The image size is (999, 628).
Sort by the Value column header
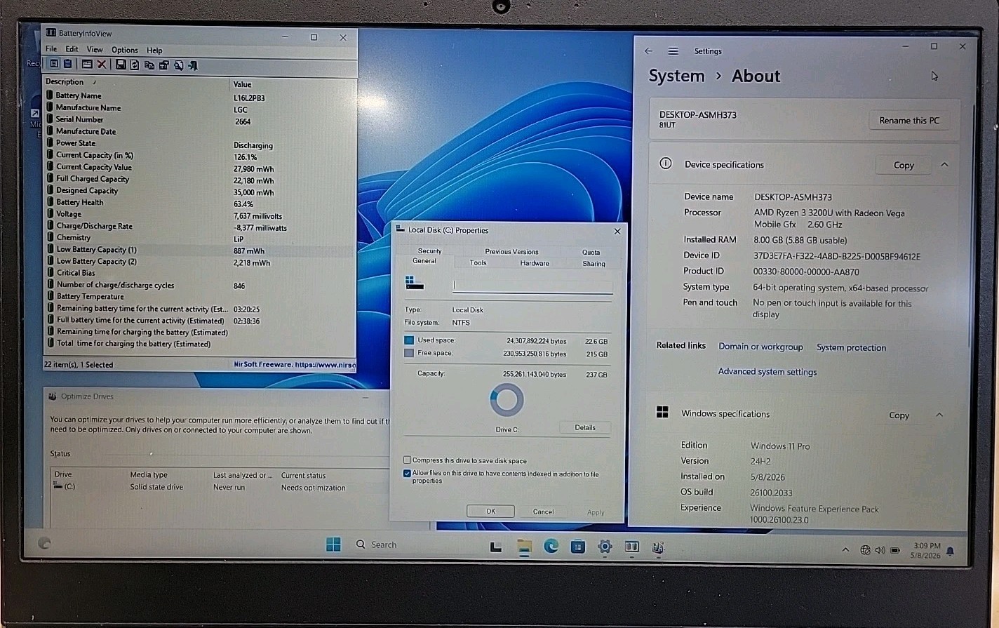point(242,84)
